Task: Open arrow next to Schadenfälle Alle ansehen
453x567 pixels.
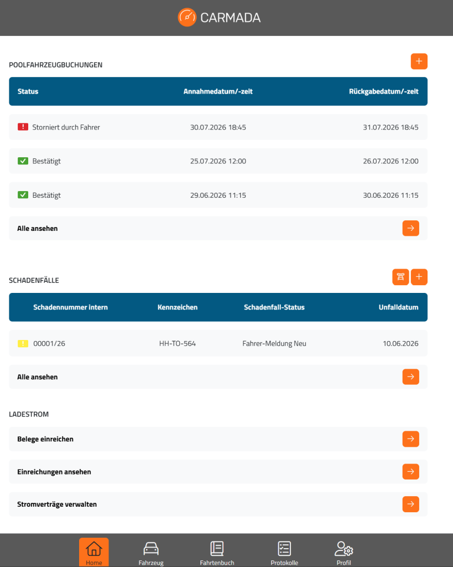Action: pyautogui.click(x=411, y=377)
